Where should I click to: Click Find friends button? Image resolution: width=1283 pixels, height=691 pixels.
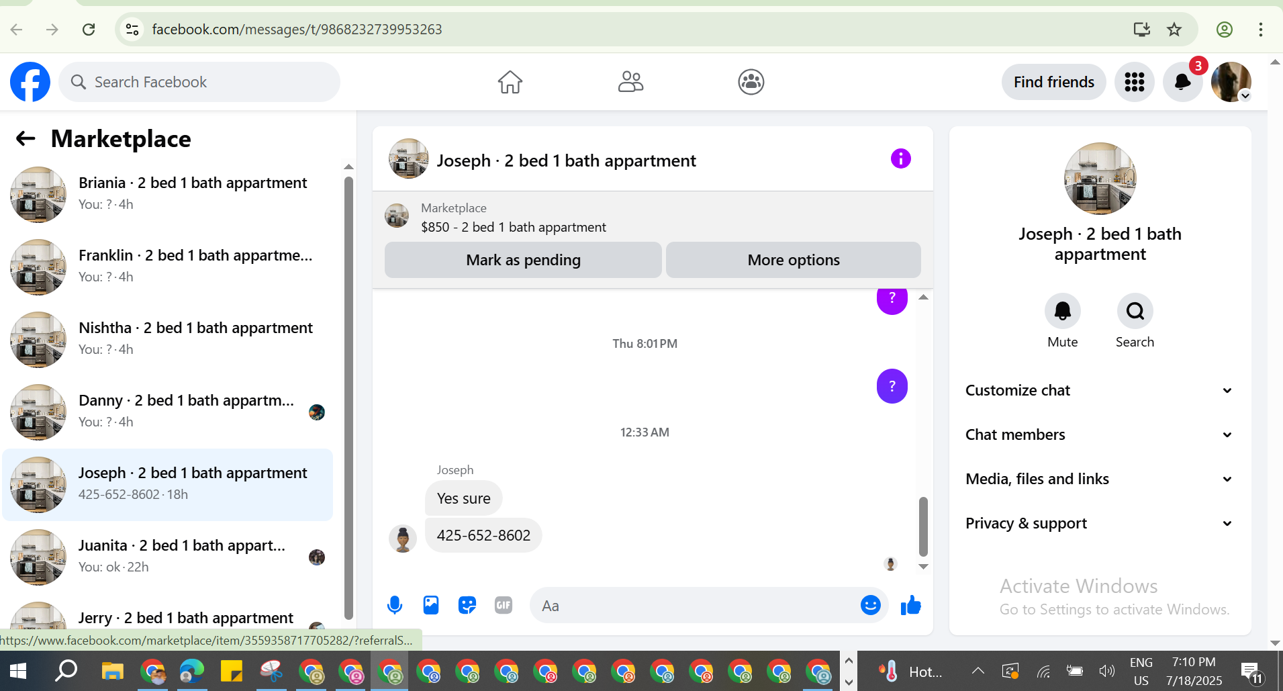[1053, 82]
